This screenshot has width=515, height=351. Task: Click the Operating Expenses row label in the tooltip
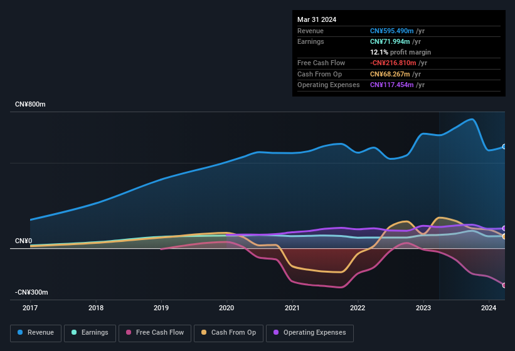(x=329, y=85)
